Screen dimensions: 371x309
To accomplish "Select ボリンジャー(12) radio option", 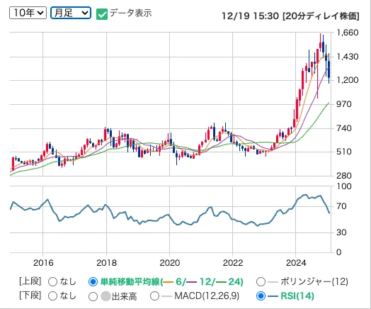I will pyautogui.click(x=261, y=282).
